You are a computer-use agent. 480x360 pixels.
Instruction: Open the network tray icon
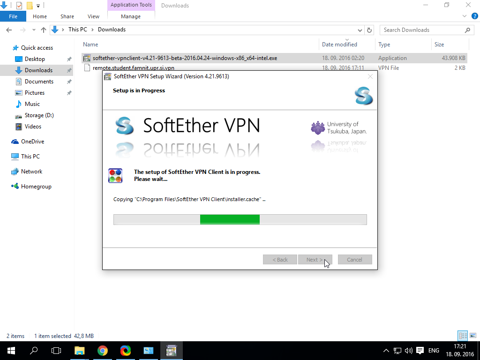tap(397, 351)
